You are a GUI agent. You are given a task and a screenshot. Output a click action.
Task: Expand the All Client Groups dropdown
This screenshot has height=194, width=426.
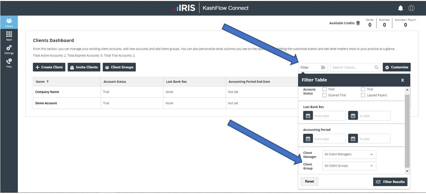[x=349, y=166]
